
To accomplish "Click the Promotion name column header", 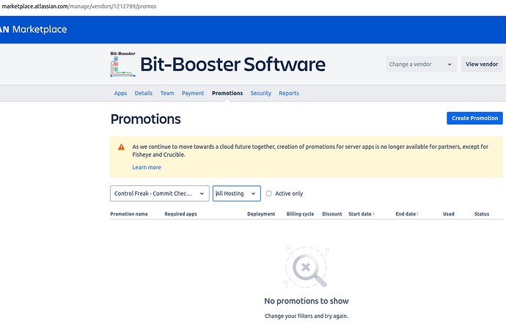I will 129,214.
